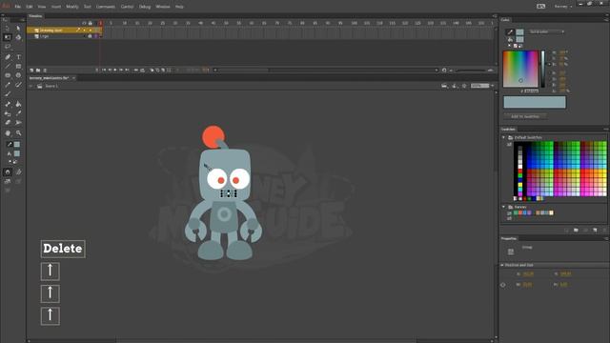Click the hex color value field
Image resolution: width=610 pixels, height=343 pixels.
(x=531, y=91)
